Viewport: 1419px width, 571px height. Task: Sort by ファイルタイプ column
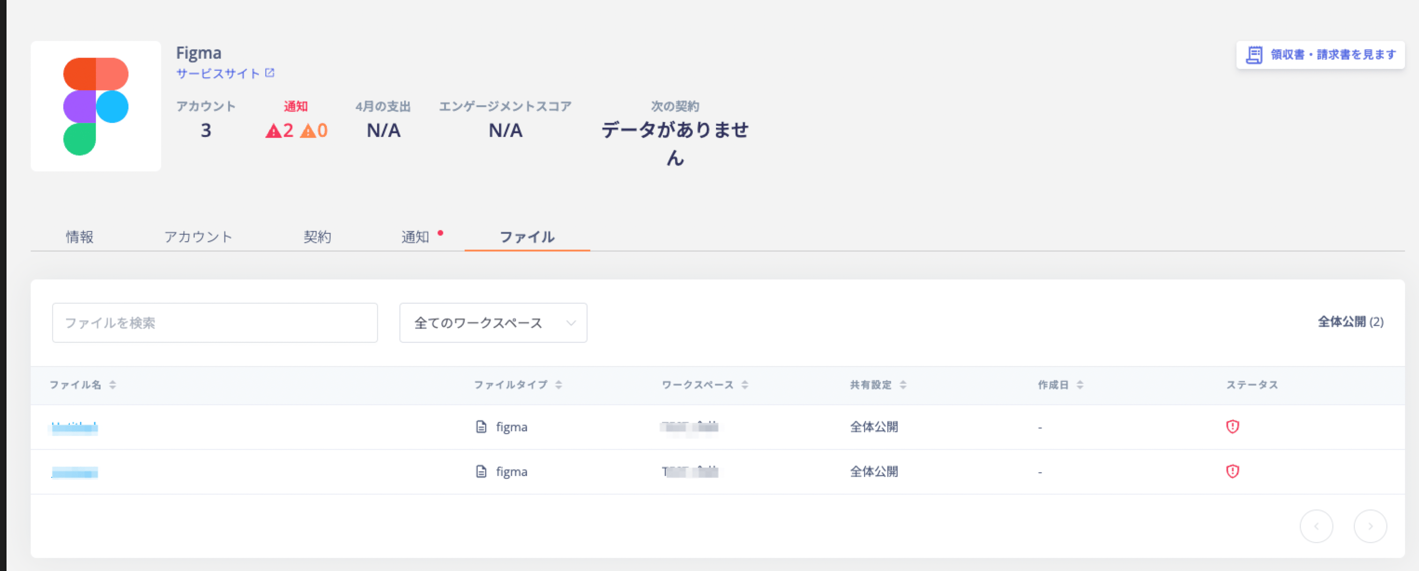click(x=559, y=385)
